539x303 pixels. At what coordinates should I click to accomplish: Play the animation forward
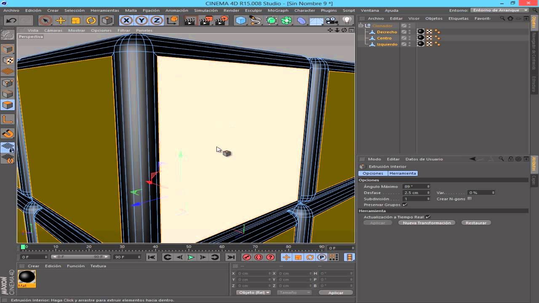(191, 257)
